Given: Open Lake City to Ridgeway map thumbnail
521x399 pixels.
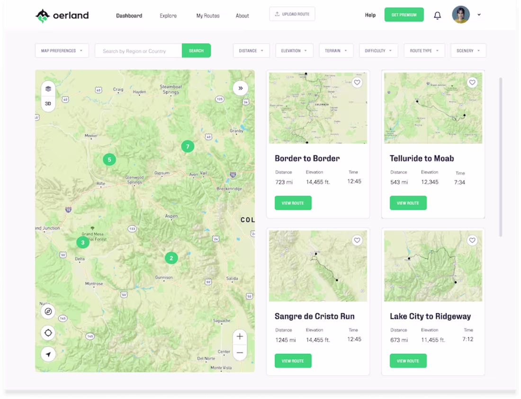Looking at the screenshot, I should (x=433, y=266).
